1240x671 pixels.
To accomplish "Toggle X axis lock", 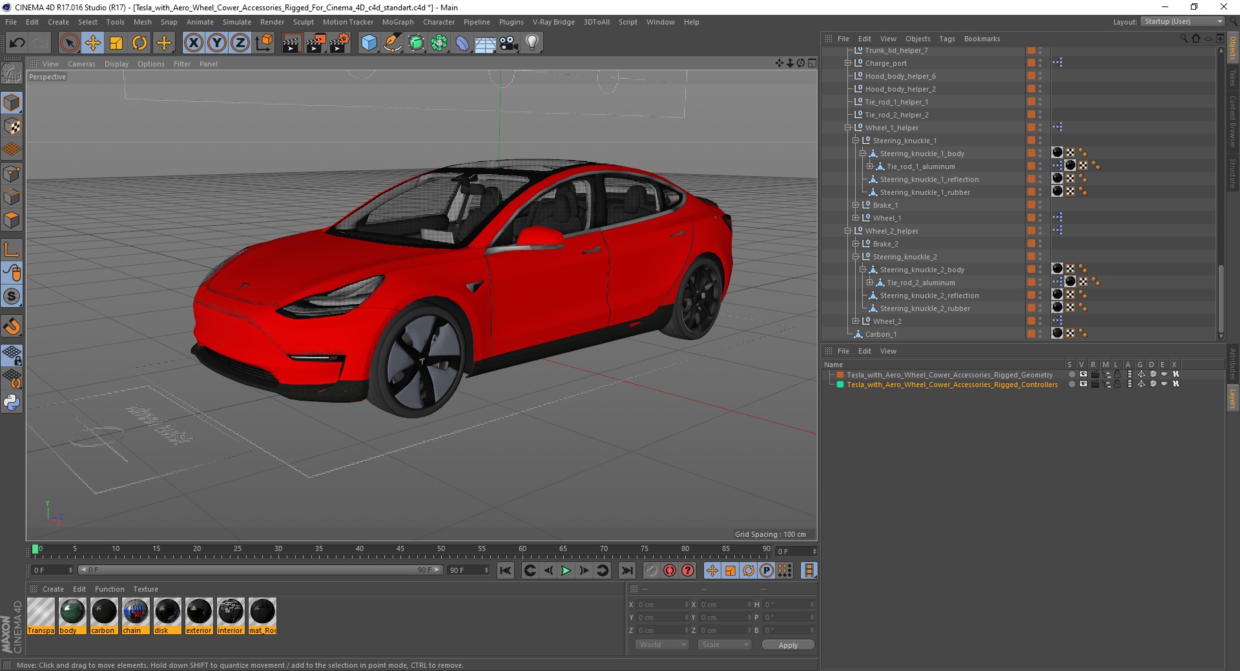I will coord(193,43).
